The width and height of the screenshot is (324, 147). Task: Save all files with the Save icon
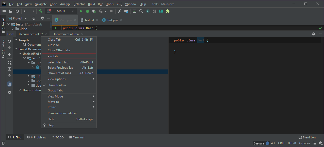[x=10, y=11]
